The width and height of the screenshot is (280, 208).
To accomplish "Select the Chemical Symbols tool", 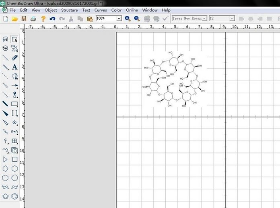I will pyautogui.click(x=14, y=122).
